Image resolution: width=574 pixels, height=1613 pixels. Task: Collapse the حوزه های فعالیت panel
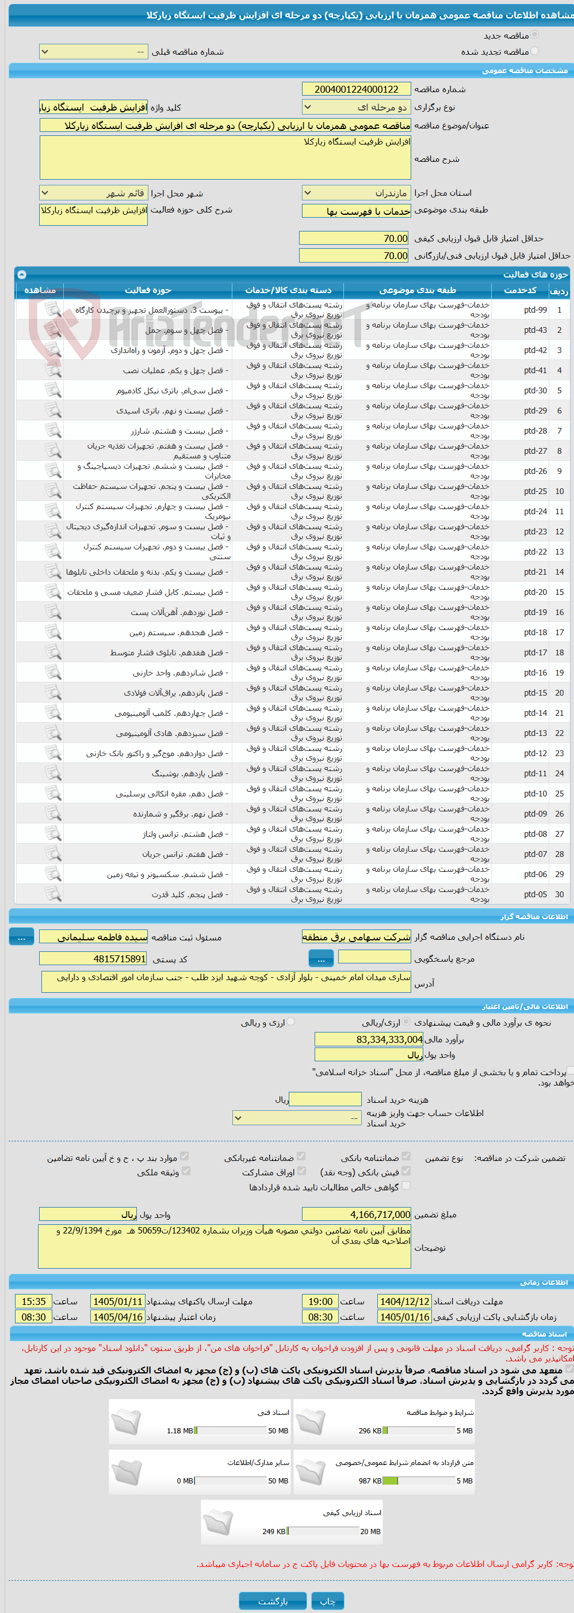coord(22,274)
